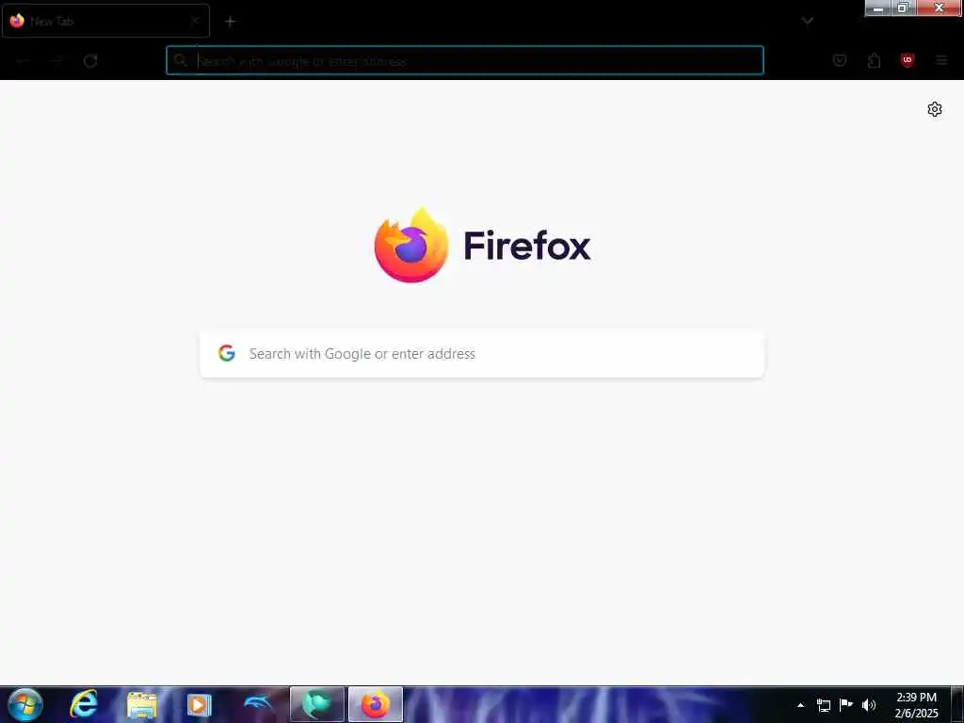Open the Firefox hamburger application menu

[941, 60]
